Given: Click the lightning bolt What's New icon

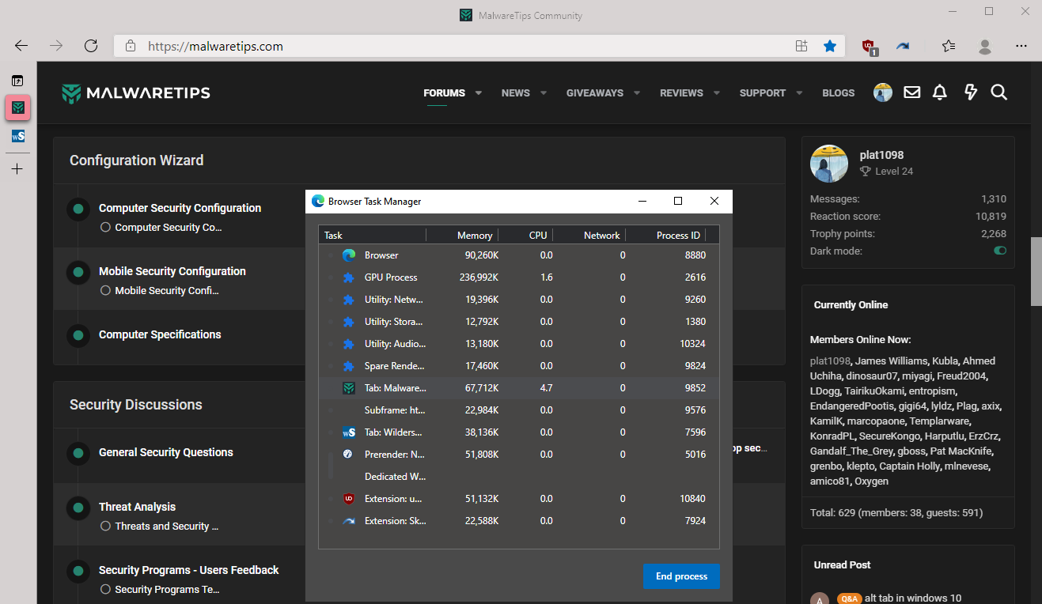Looking at the screenshot, I should [971, 92].
